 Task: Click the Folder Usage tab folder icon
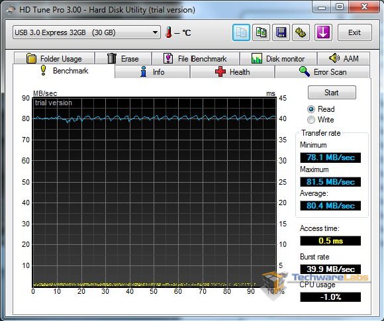tap(31, 58)
